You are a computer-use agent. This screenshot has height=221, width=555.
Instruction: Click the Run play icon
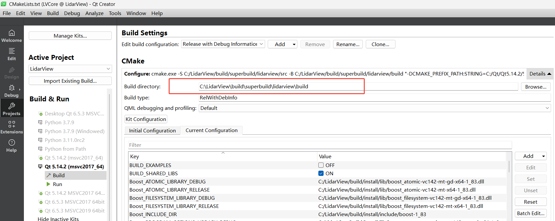click(x=48, y=184)
